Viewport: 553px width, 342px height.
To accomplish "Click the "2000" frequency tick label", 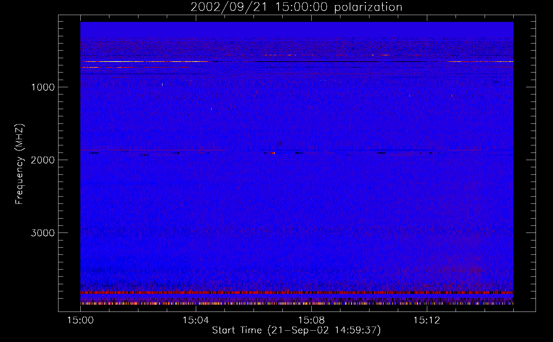I will 43,160.
